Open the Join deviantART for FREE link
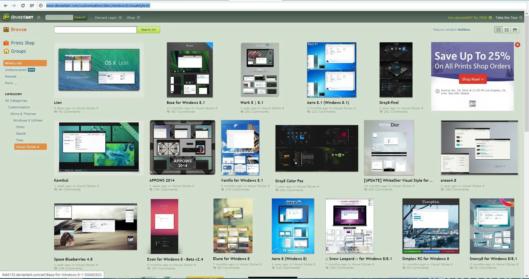Viewport: 529px width, 279px height. pyautogui.click(x=467, y=18)
